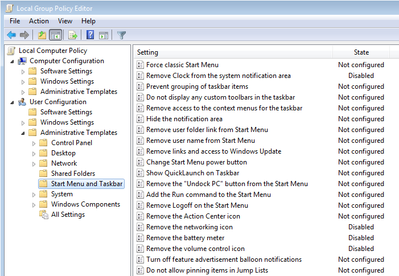The image size is (399, 276).
Task: Collapse Administrative Templates under User Configuration
Action: (23, 133)
